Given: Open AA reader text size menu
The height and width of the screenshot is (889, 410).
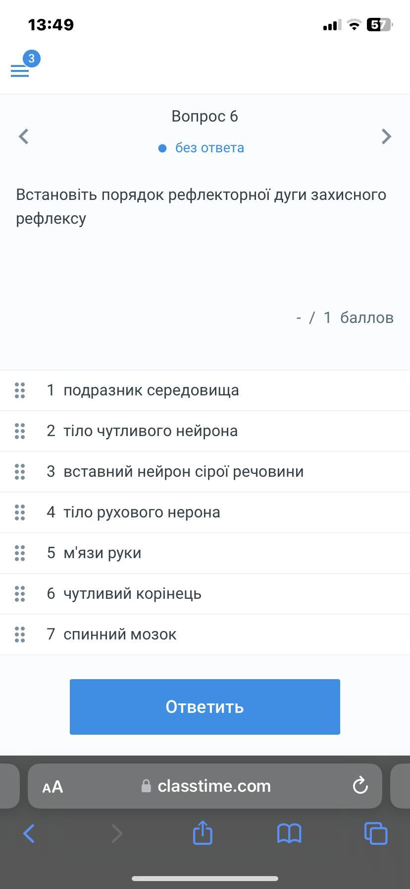Looking at the screenshot, I should click(x=52, y=786).
